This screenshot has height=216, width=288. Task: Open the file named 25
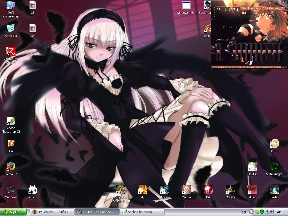tap(33, 8)
